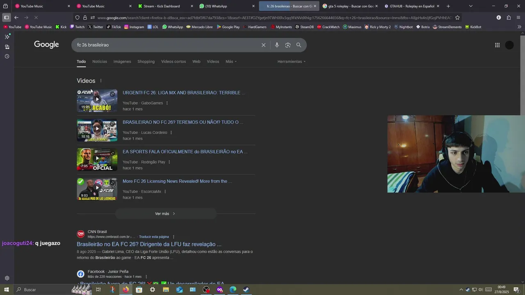Screen dimensions: 525x295
Task: Play the EscorciaMx video thumbnail
Action: click(x=97, y=189)
